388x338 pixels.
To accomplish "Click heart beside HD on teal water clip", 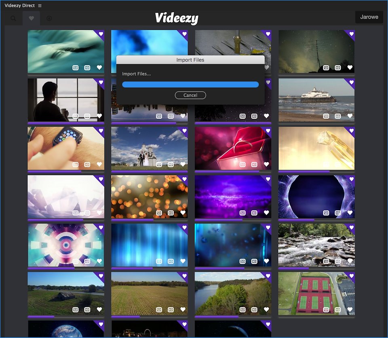I will 99,68.
